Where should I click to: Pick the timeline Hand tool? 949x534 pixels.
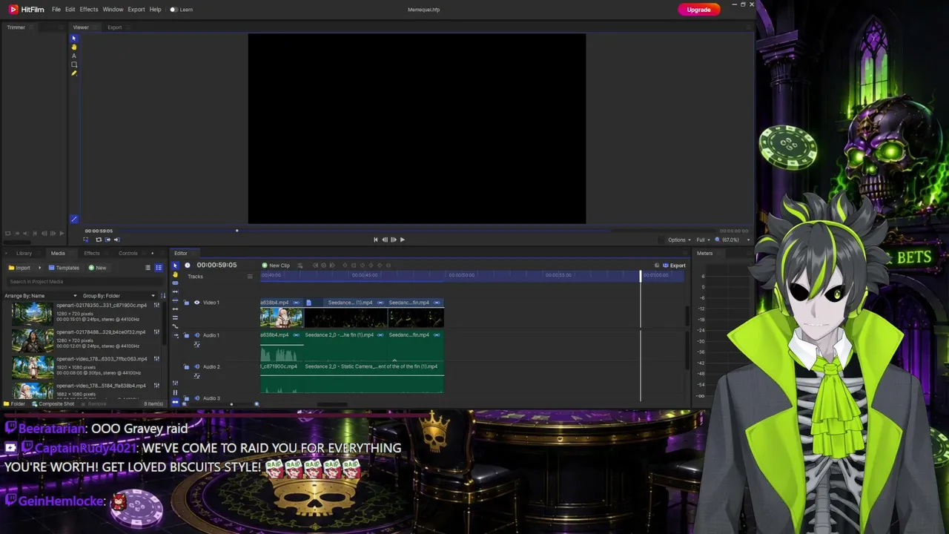(175, 274)
